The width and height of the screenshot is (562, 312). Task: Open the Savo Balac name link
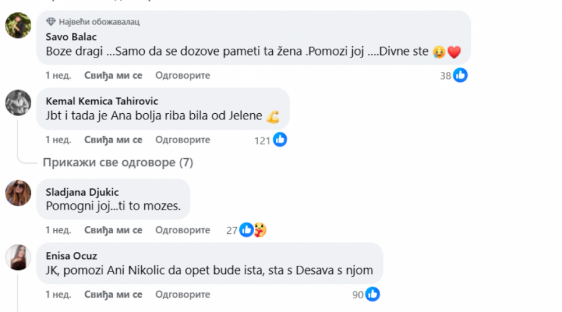point(72,36)
